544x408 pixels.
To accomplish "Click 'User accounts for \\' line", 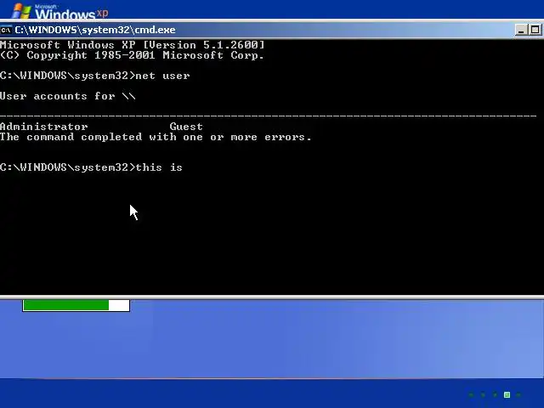I will click(68, 96).
